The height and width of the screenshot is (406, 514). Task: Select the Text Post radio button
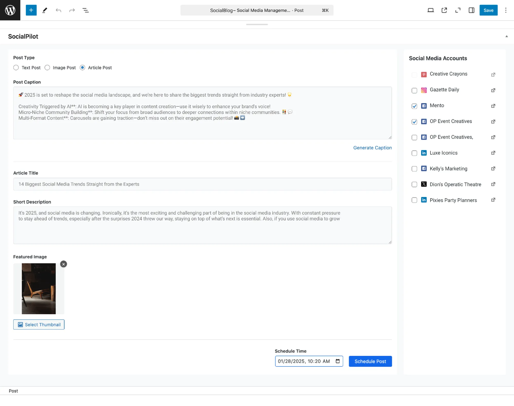[x=16, y=68]
